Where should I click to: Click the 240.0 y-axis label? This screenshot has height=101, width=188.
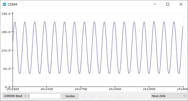(6, 14)
